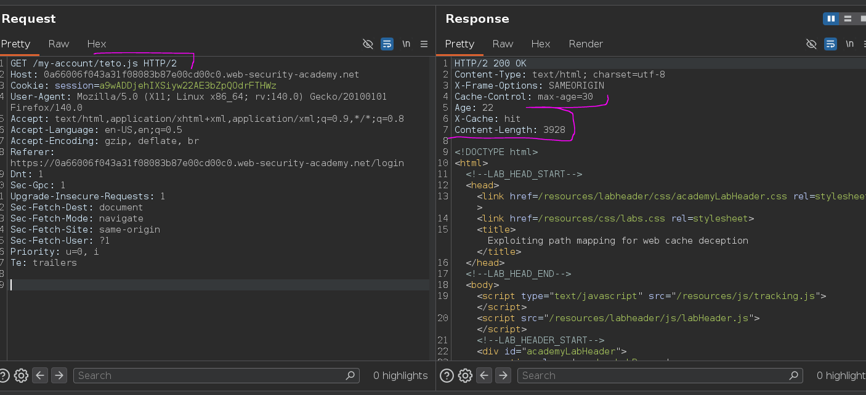Toggle word wrap in Request panel
The width and height of the screenshot is (866, 395).
coord(387,44)
